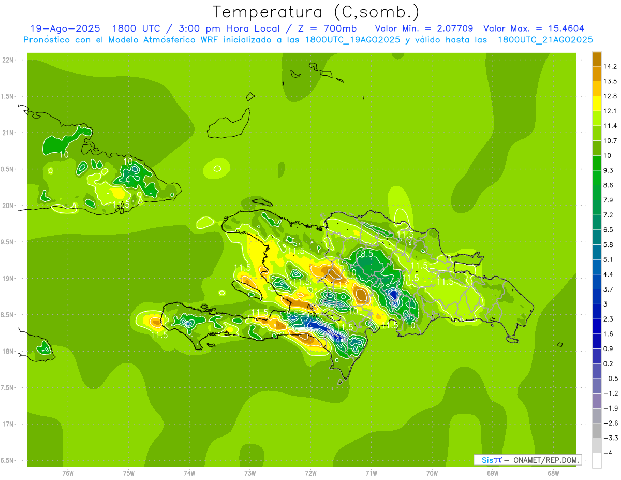Screen dimensions: 621x480
Task: Click the blue "SisTT" logo text
Action: click(x=492, y=460)
